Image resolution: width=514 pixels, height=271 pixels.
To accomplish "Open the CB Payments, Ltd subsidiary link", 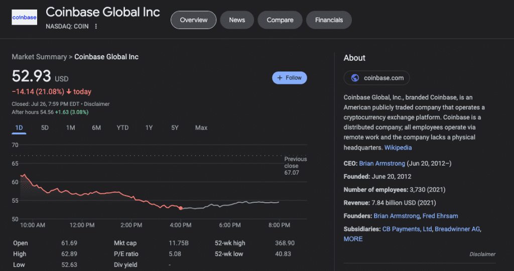I will click(x=407, y=229).
